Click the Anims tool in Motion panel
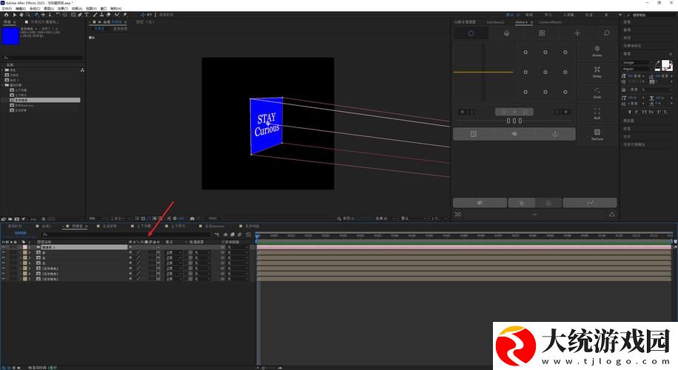 pos(597,51)
